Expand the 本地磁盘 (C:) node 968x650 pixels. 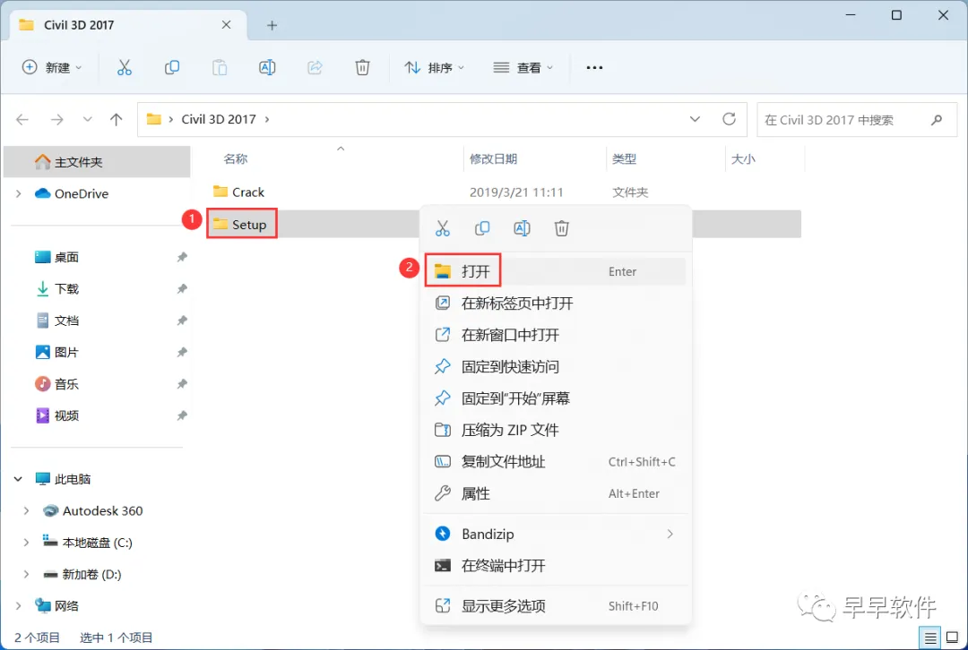click(x=26, y=543)
